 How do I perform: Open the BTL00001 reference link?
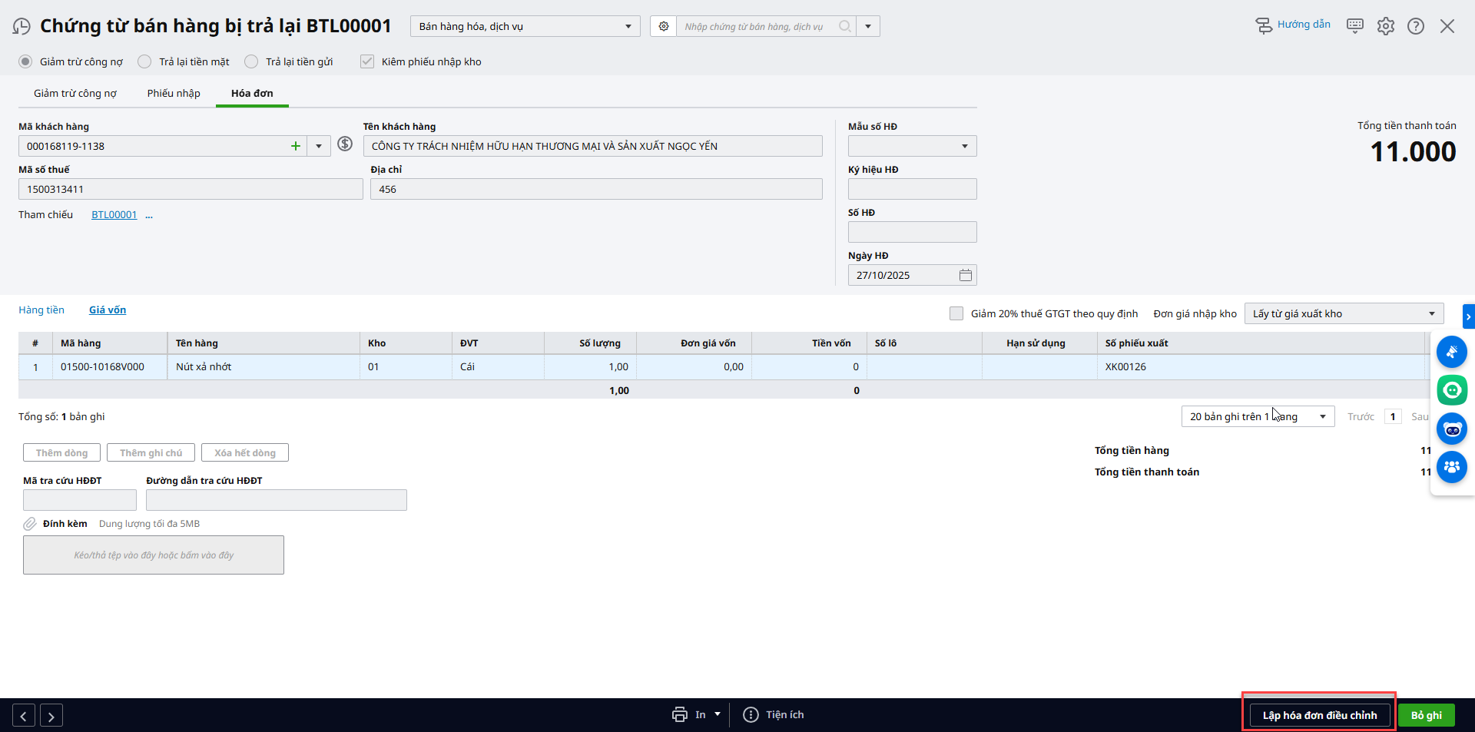tap(114, 215)
